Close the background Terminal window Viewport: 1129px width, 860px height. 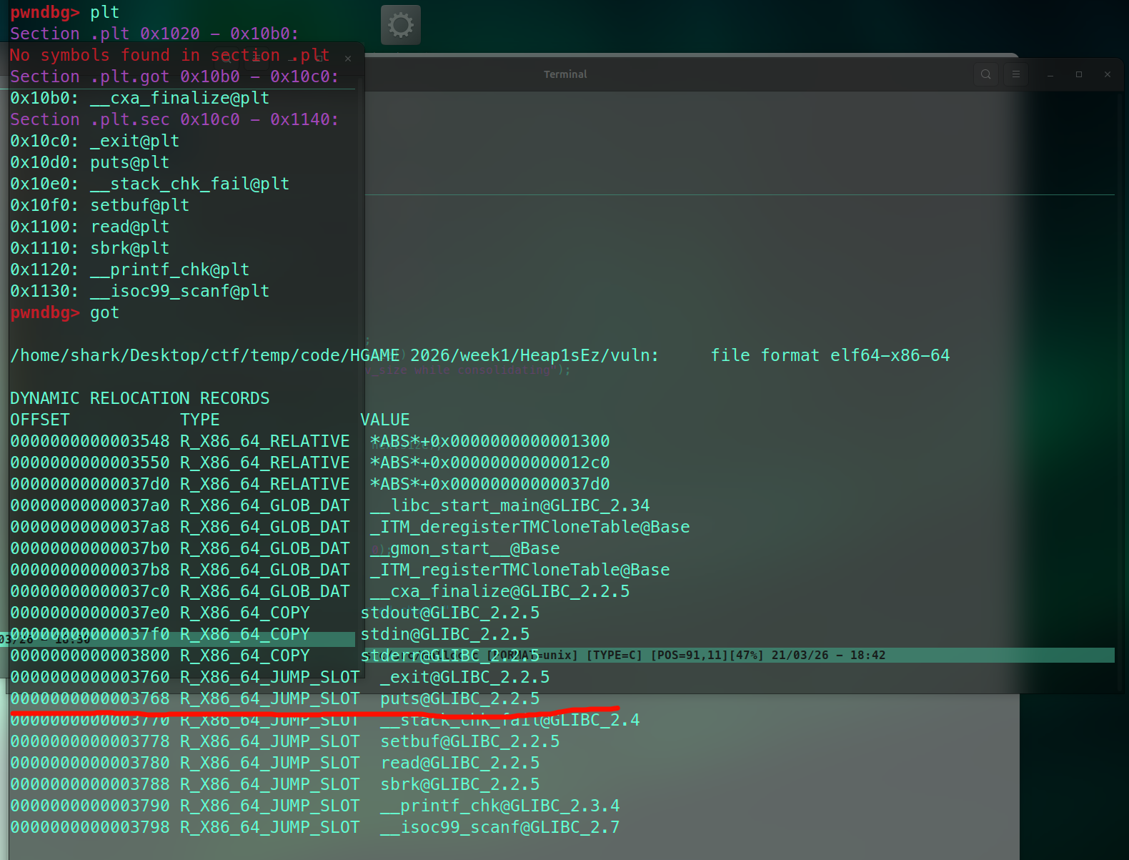[x=1108, y=74]
